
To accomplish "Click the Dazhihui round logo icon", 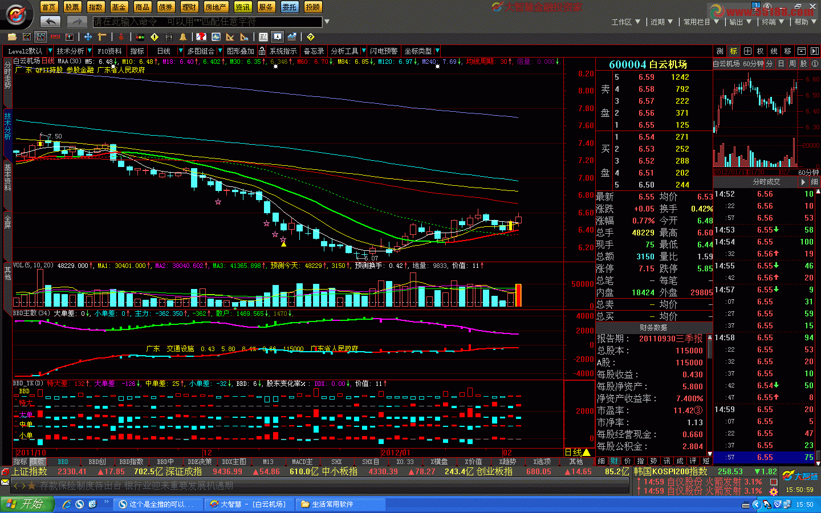I will pos(17,15).
